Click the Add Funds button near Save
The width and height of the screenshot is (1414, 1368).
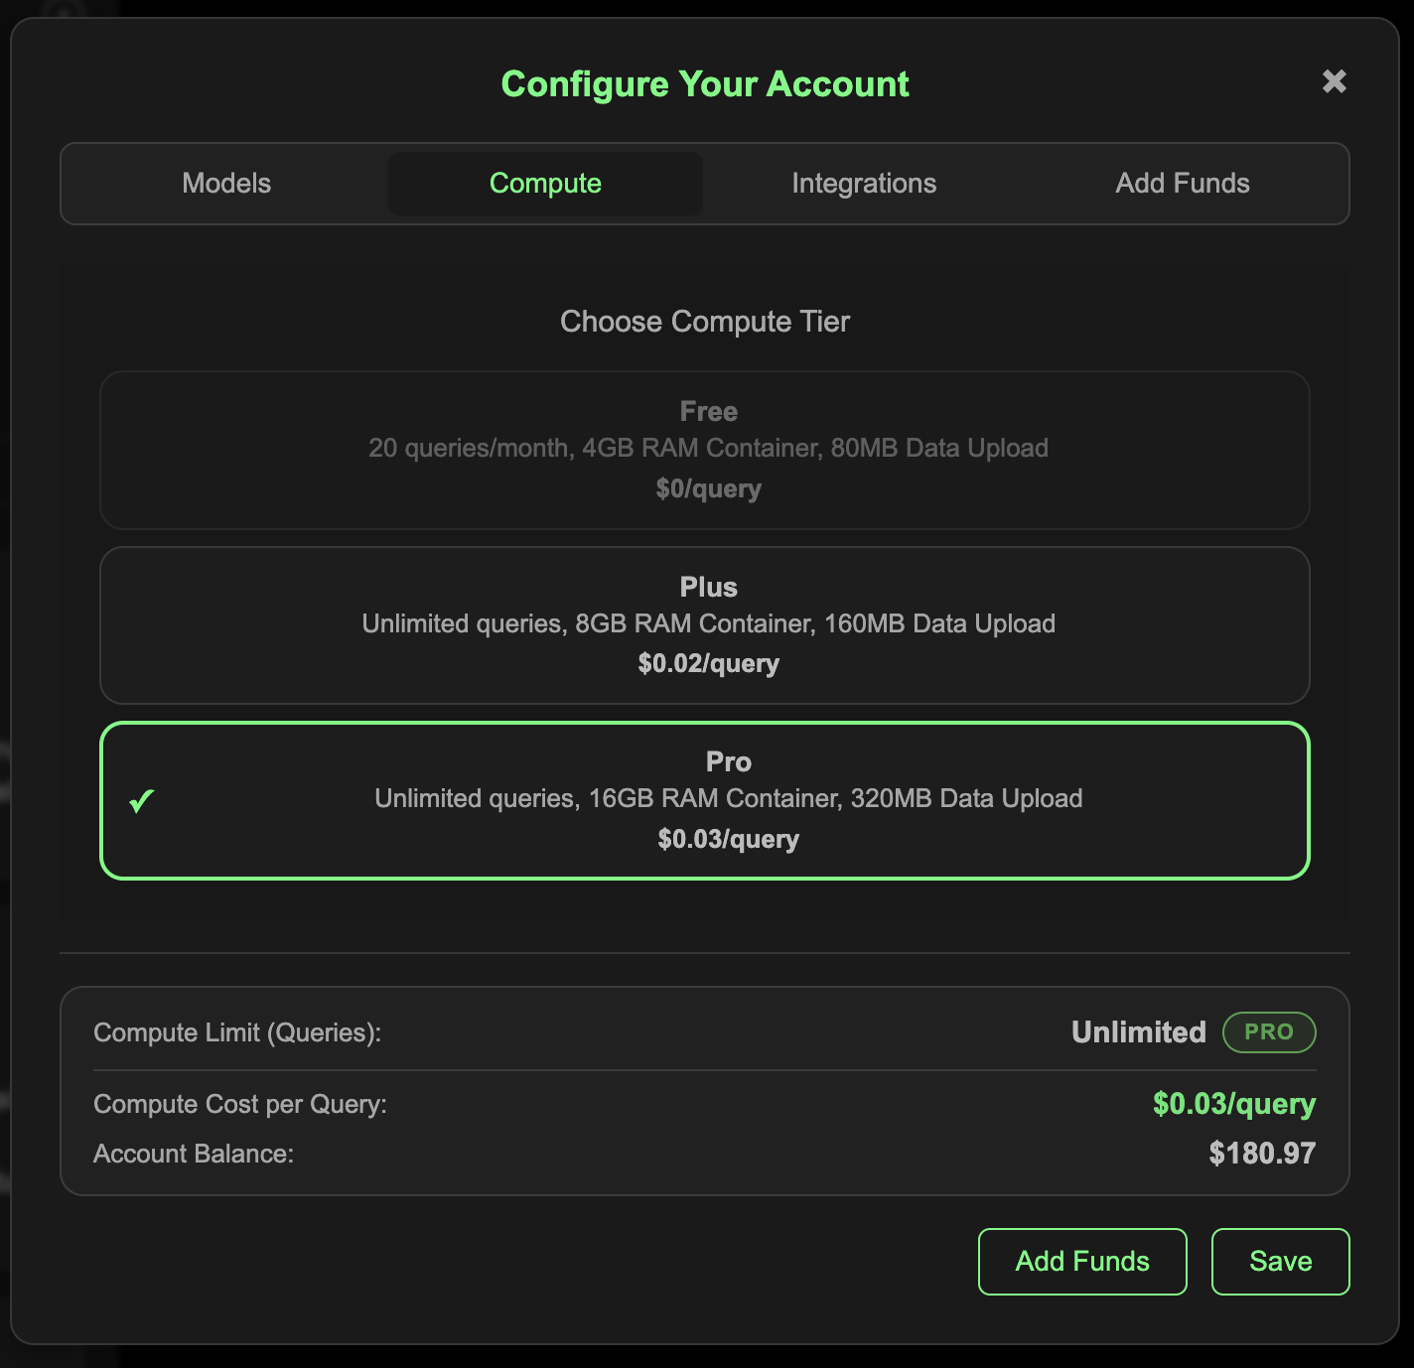[x=1081, y=1261]
